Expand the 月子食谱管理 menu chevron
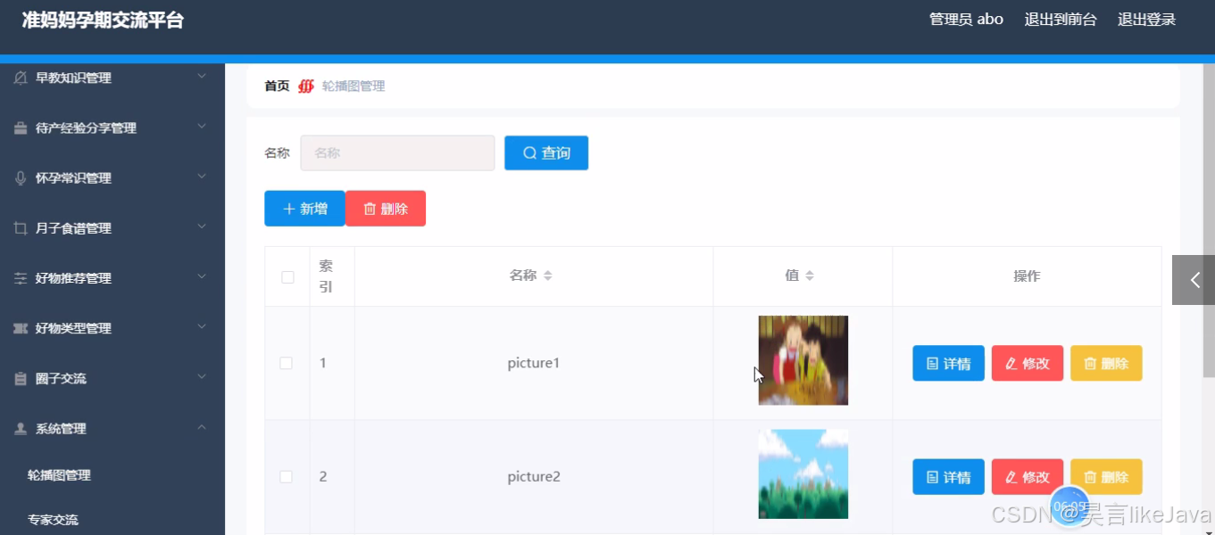 point(202,227)
